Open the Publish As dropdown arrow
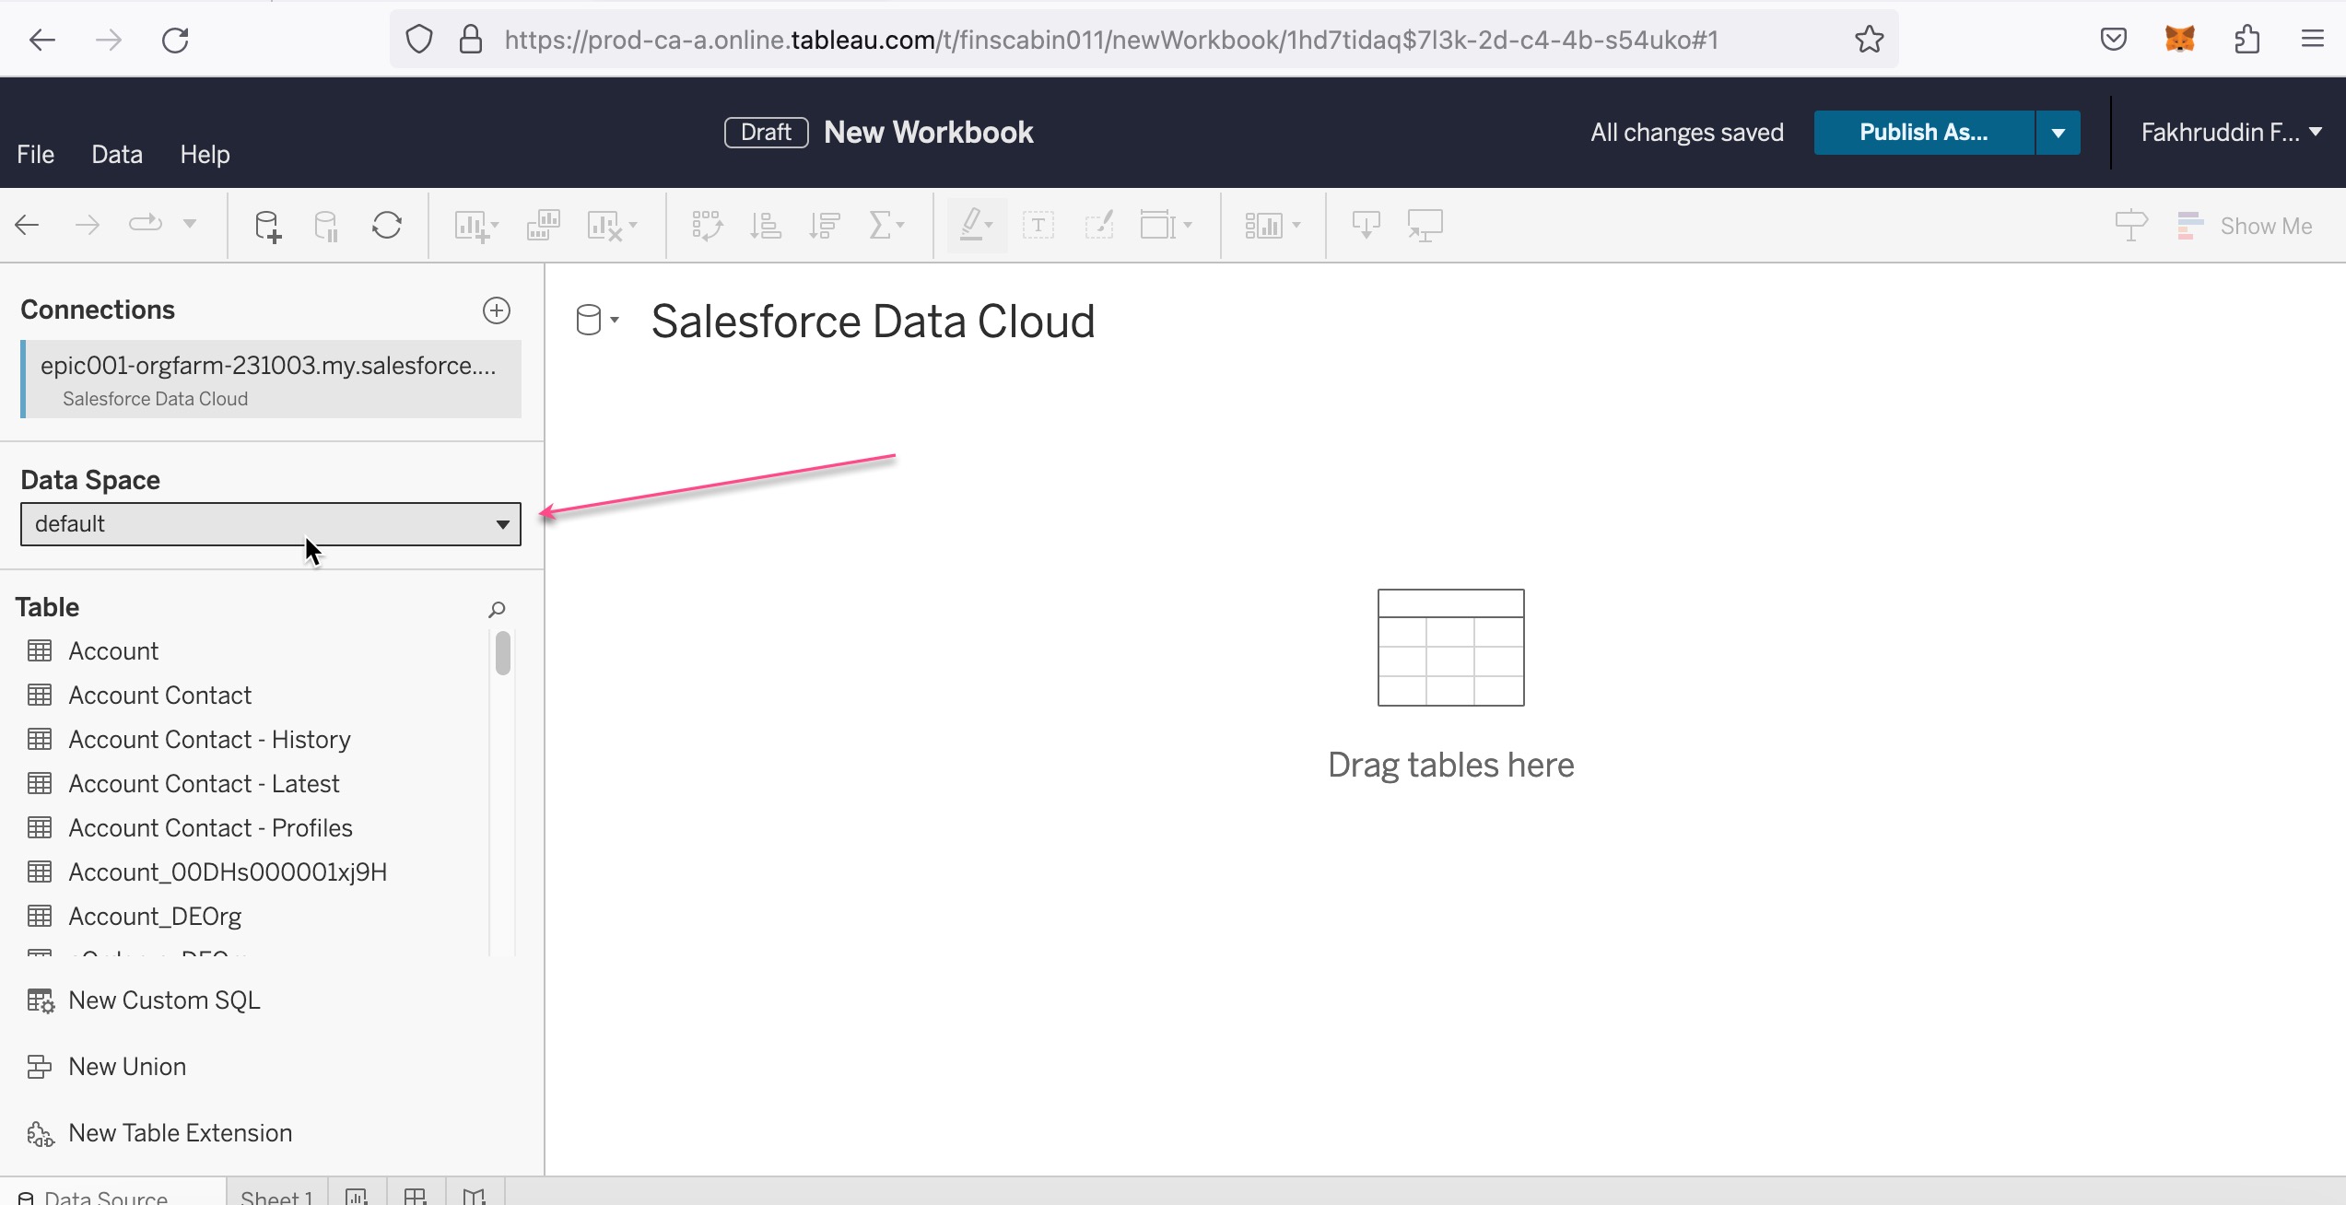The height and width of the screenshot is (1205, 2346). pyautogui.click(x=2059, y=133)
